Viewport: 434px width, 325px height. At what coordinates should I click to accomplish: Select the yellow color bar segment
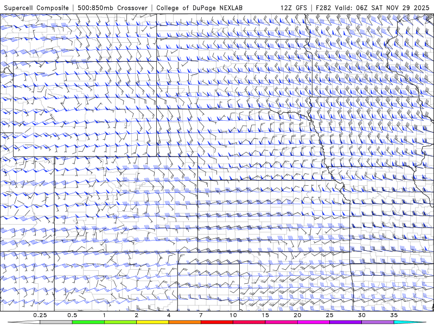(x=152, y=322)
